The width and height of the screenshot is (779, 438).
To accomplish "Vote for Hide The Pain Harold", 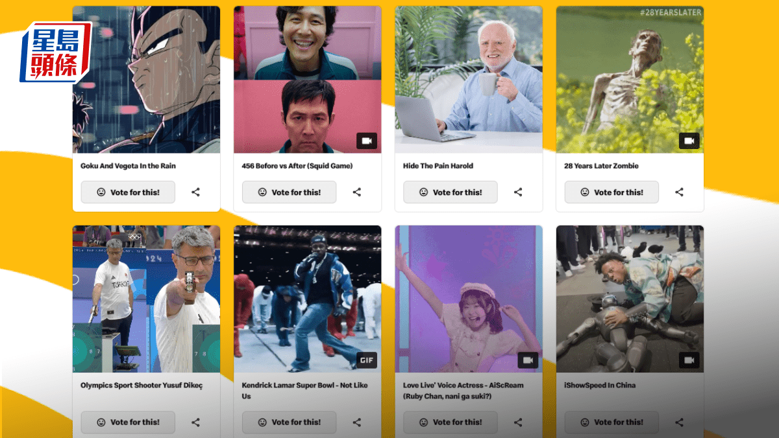I will pos(450,192).
